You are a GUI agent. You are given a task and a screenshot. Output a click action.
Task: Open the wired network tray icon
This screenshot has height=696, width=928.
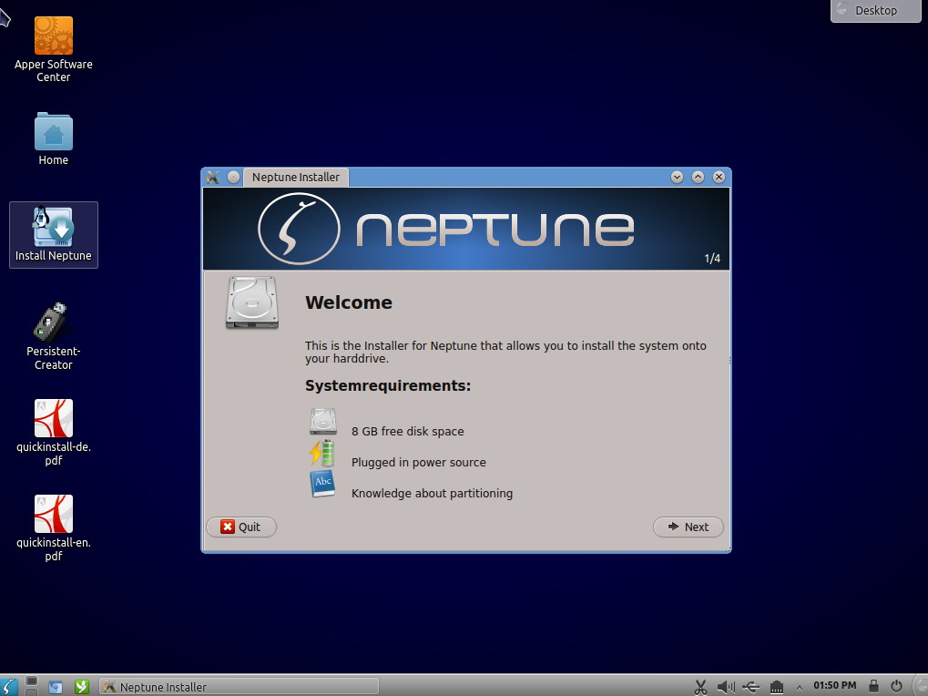(777, 687)
